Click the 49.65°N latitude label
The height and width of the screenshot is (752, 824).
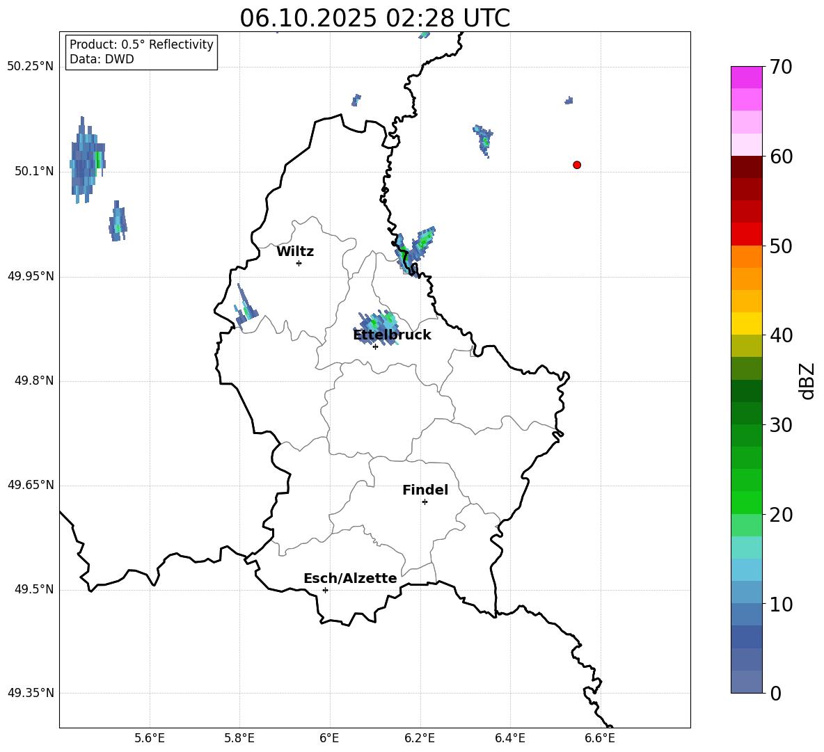(x=30, y=484)
